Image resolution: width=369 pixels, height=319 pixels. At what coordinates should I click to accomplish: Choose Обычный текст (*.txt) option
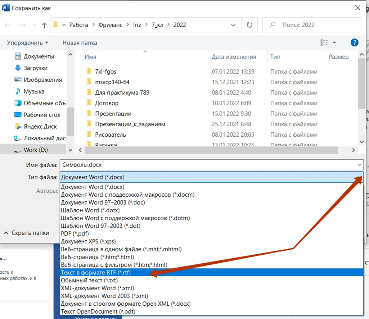pos(211,281)
